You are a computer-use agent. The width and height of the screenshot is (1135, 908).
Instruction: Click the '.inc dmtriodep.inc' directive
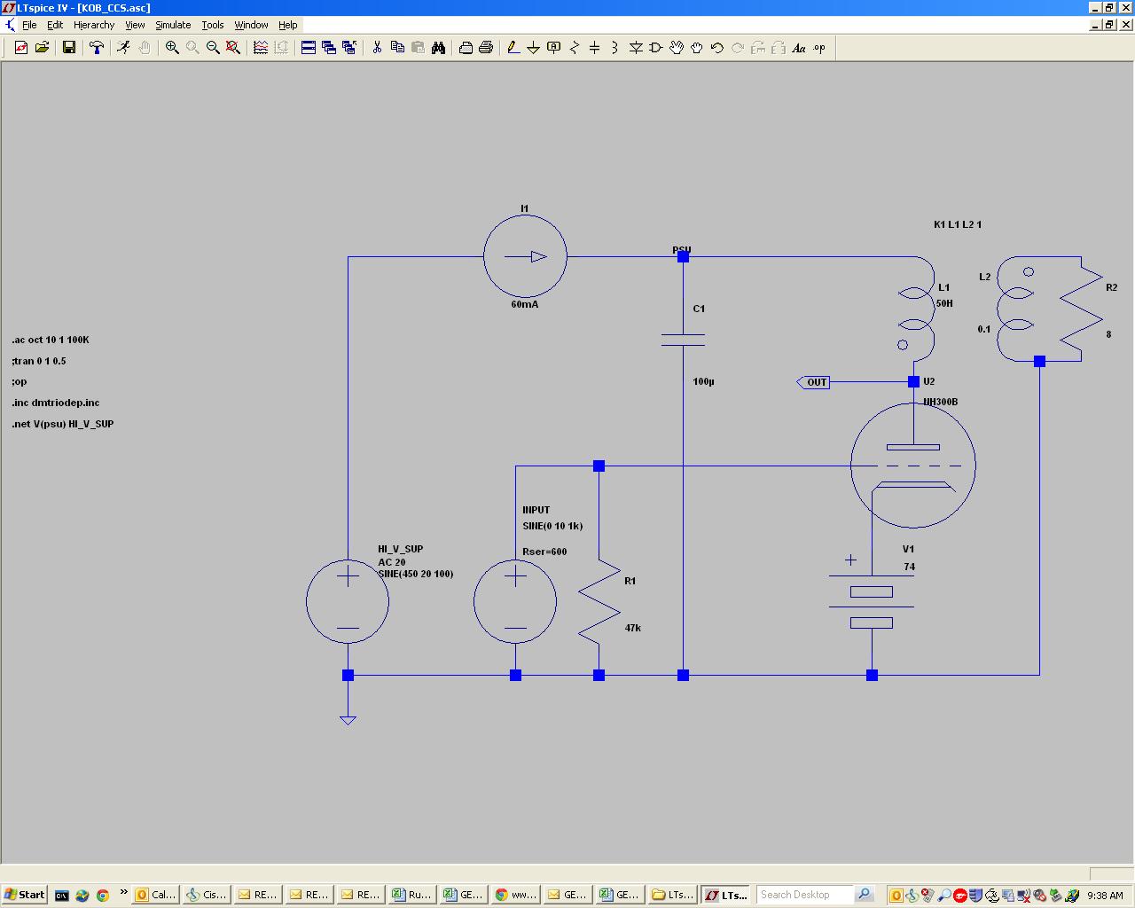pyautogui.click(x=56, y=403)
